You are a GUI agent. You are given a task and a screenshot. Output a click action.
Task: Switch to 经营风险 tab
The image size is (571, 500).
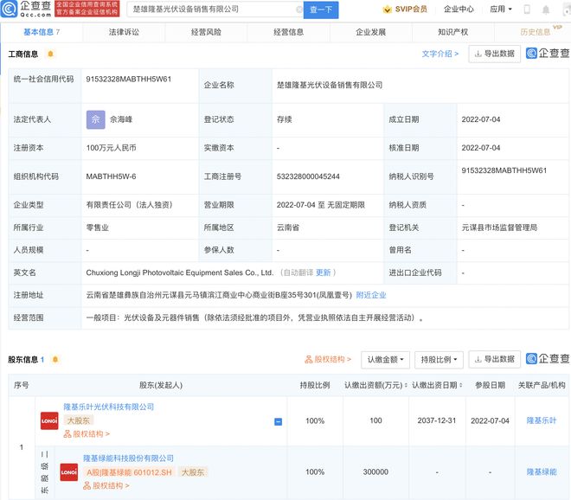tap(206, 32)
